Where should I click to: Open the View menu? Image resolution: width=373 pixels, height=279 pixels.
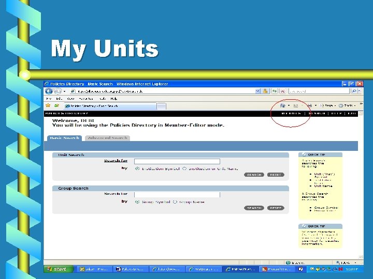[x=70, y=99]
